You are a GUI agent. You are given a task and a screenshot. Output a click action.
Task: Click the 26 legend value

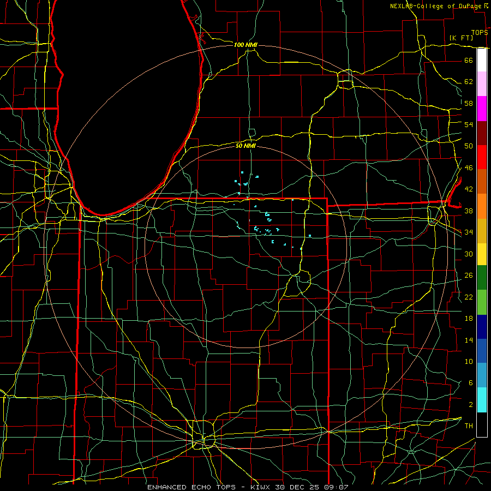tap(469, 276)
